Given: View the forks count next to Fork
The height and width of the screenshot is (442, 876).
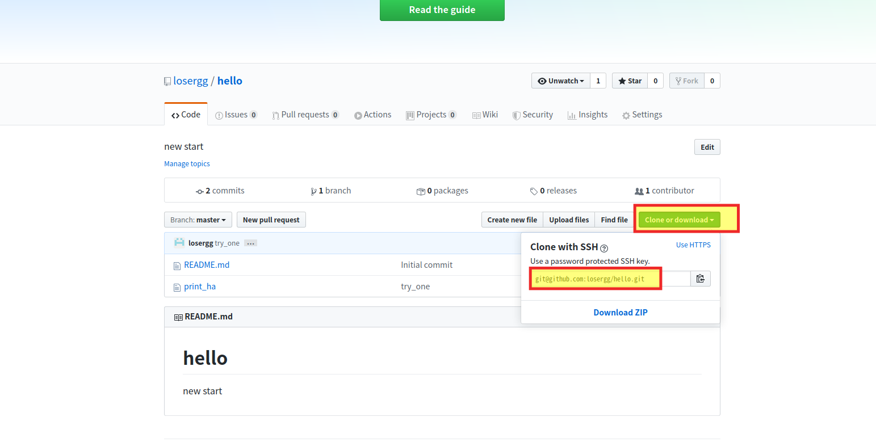Looking at the screenshot, I should point(712,81).
